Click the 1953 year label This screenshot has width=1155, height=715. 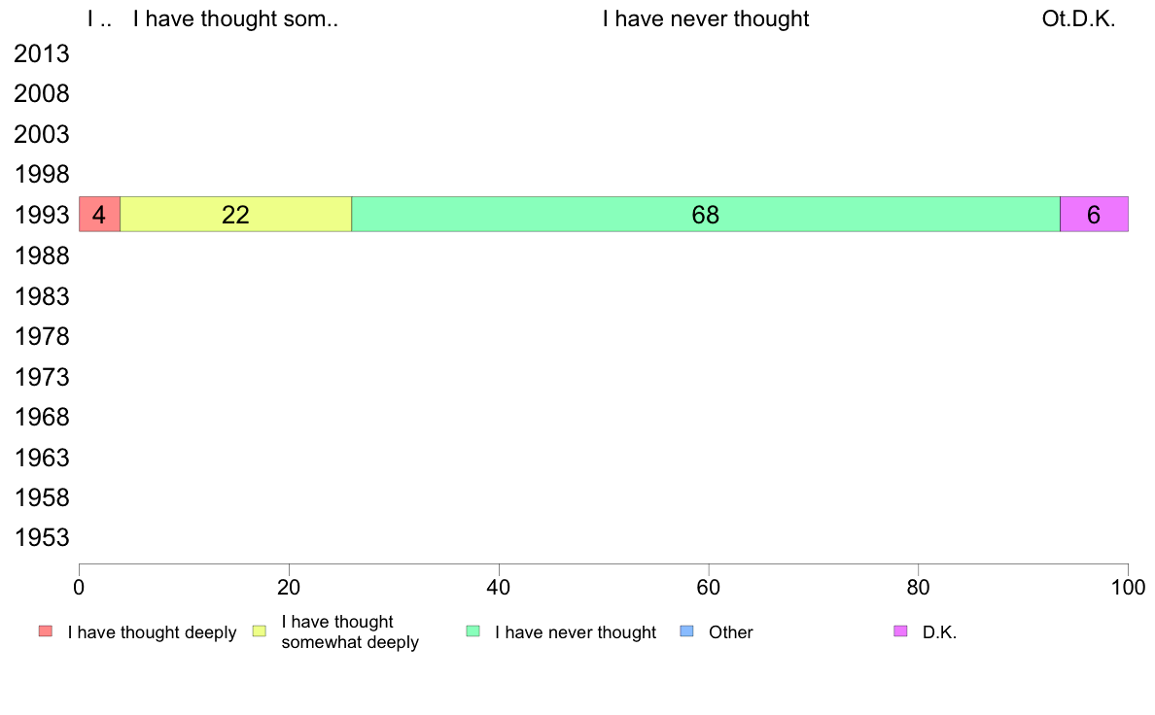[42, 538]
